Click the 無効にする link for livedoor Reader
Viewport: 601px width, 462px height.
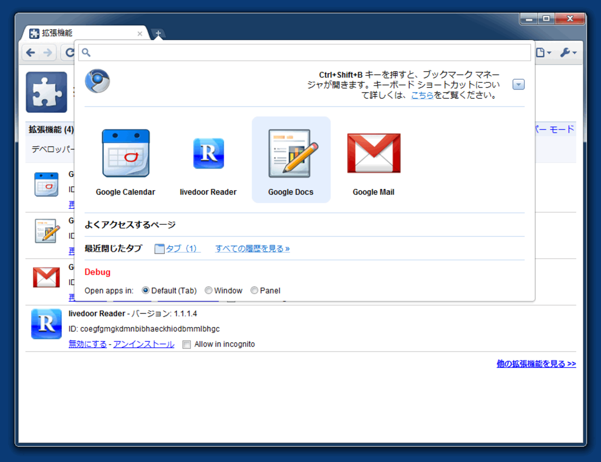87,344
